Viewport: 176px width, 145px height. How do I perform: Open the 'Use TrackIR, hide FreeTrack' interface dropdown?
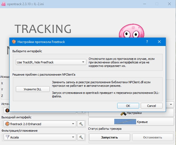tap(51, 62)
